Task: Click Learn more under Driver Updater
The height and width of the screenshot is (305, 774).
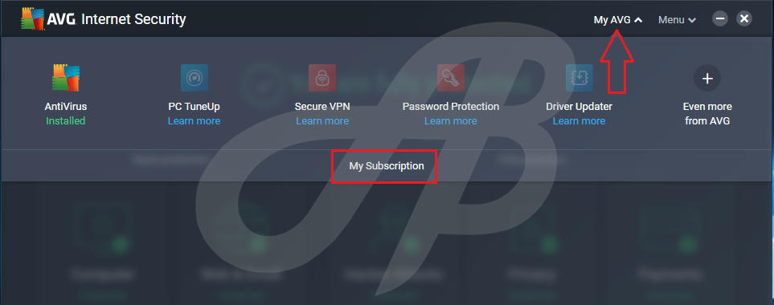Action: tap(579, 120)
